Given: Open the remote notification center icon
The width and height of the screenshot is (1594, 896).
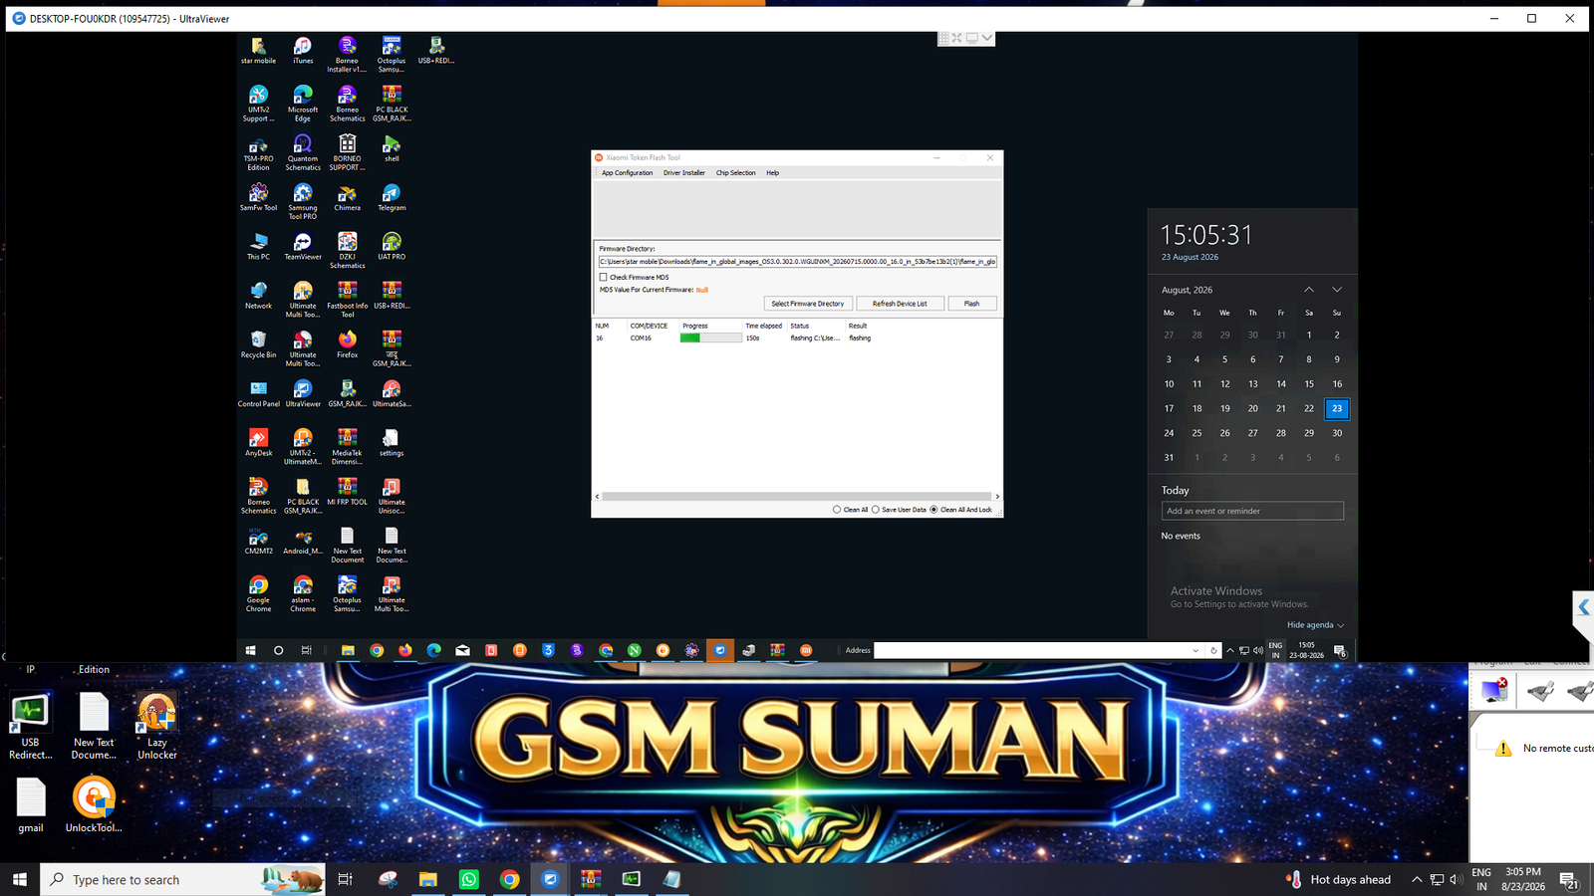Looking at the screenshot, I should click(x=1340, y=651).
